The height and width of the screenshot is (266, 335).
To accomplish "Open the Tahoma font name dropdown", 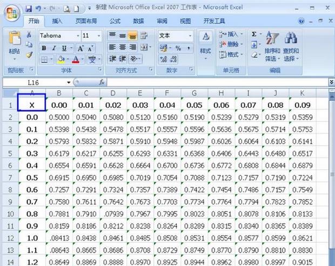I will pos(78,36).
